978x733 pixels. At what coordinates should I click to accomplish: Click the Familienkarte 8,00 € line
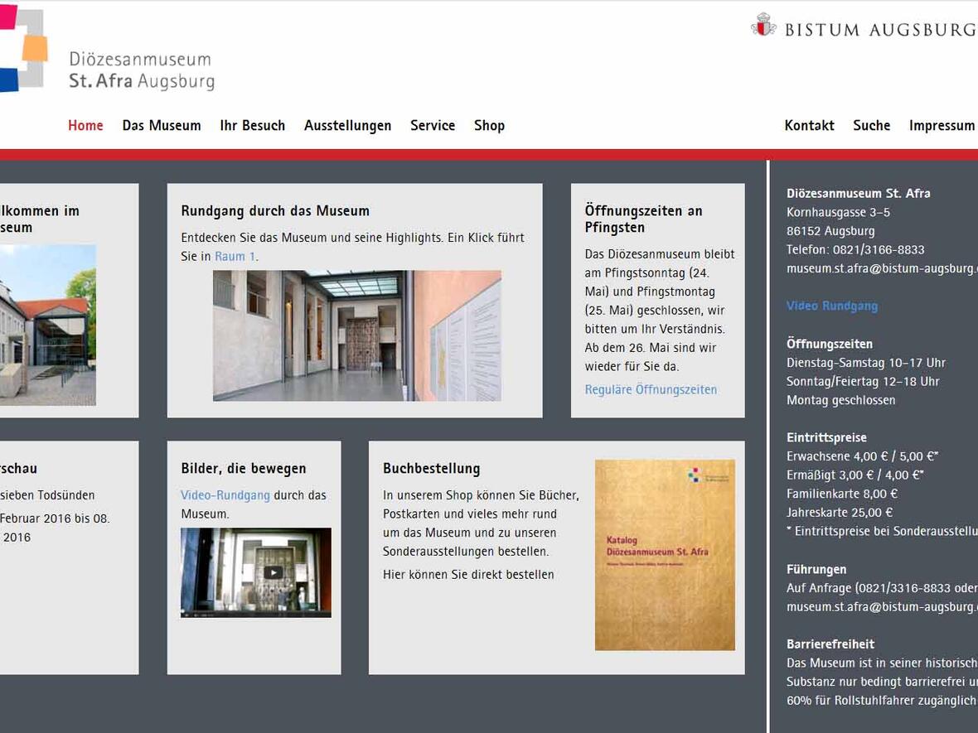(842, 494)
